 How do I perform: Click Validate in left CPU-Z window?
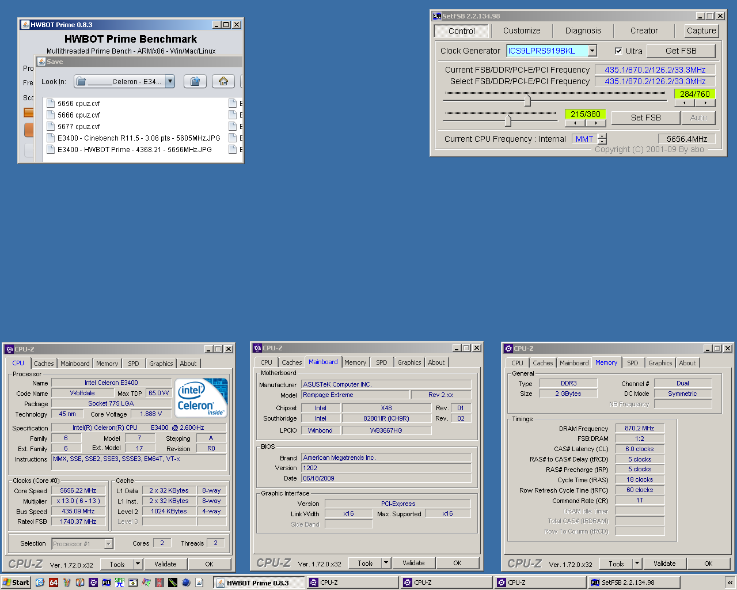[x=165, y=564]
